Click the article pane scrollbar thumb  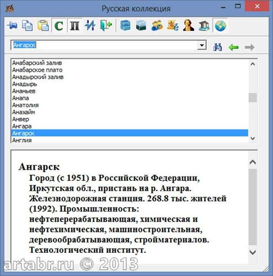coord(253,207)
